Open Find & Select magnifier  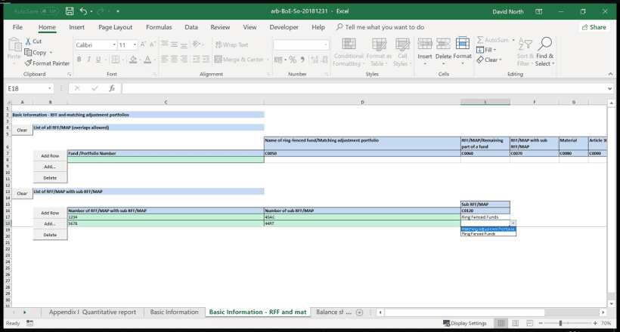(544, 51)
